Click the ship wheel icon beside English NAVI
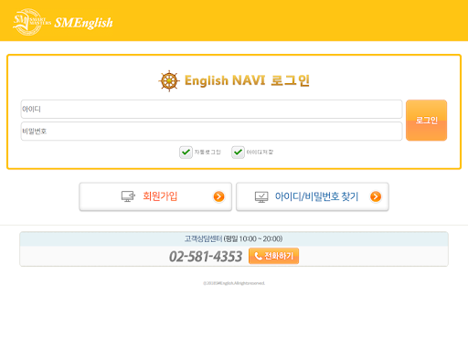The image size is (468, 338). point(168,81)
